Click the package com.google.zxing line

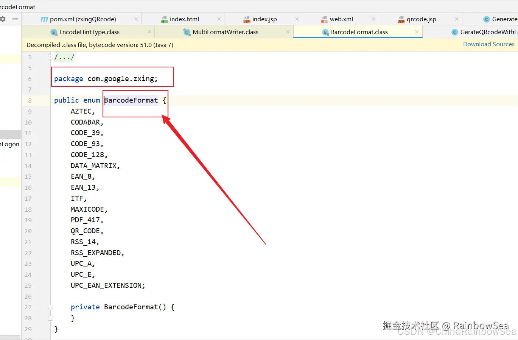(106, 79)
